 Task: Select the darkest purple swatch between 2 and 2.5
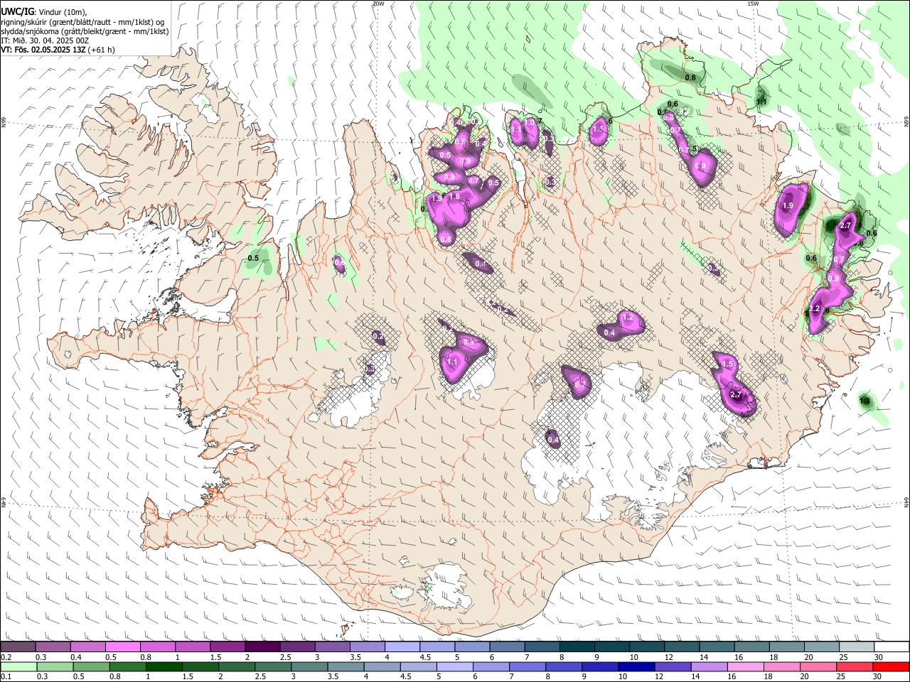tap(262, 647)
